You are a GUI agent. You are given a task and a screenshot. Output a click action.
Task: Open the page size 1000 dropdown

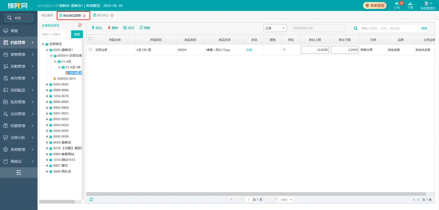click(286, 200)
